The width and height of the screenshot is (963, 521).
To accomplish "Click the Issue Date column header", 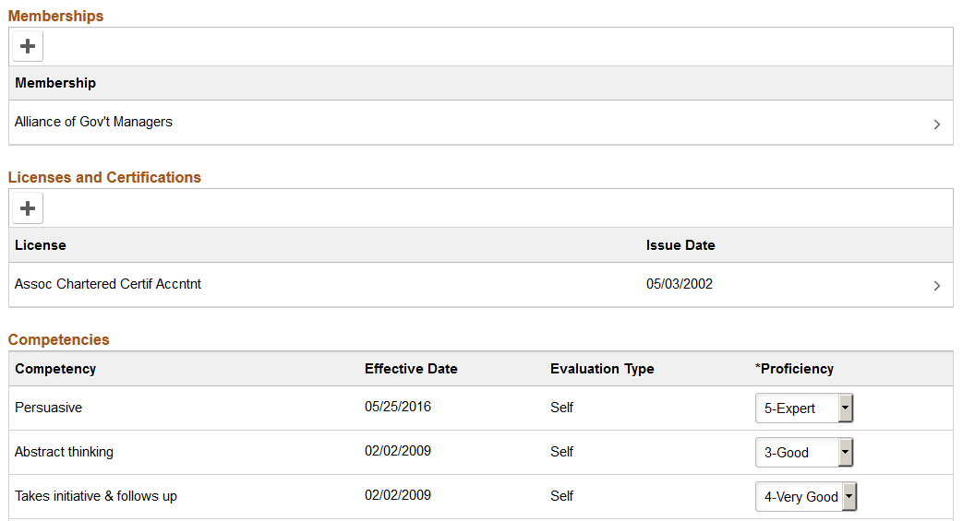I will (x=680, y=245).
